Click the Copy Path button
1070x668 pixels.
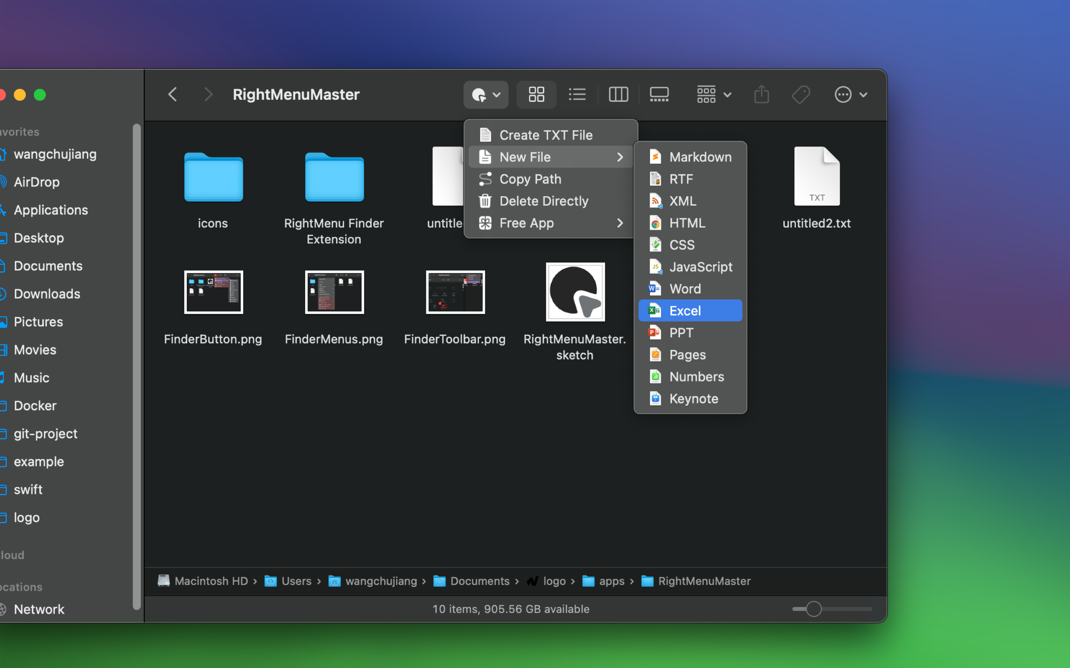pyautogui.click(x=530, y=178)
